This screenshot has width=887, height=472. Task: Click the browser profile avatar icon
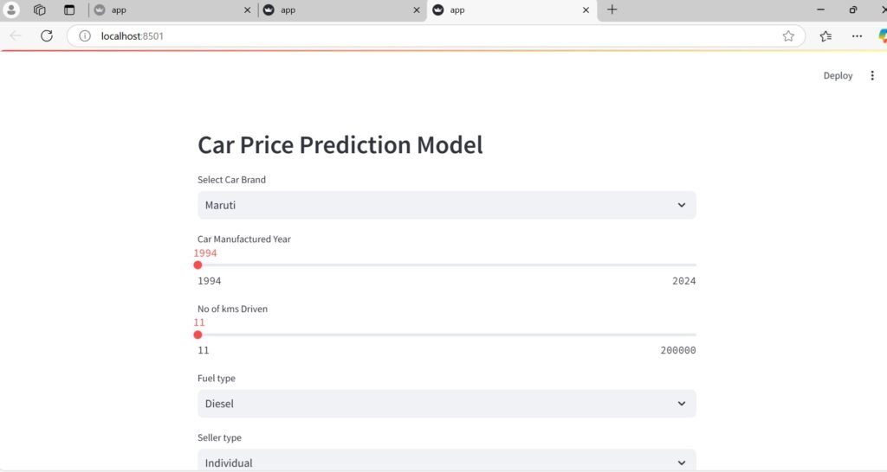click(x=12, y=10)
